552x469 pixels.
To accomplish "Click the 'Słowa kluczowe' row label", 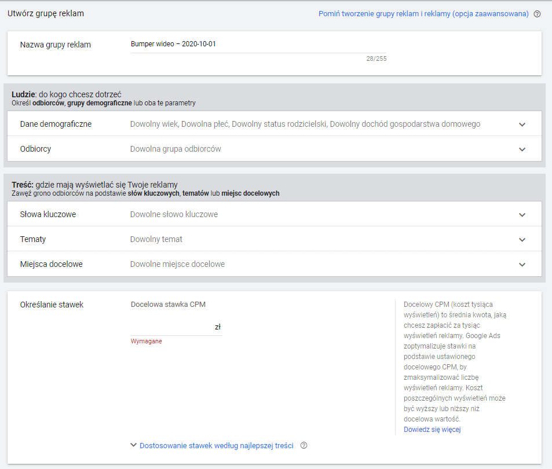I will click(48, 214).
